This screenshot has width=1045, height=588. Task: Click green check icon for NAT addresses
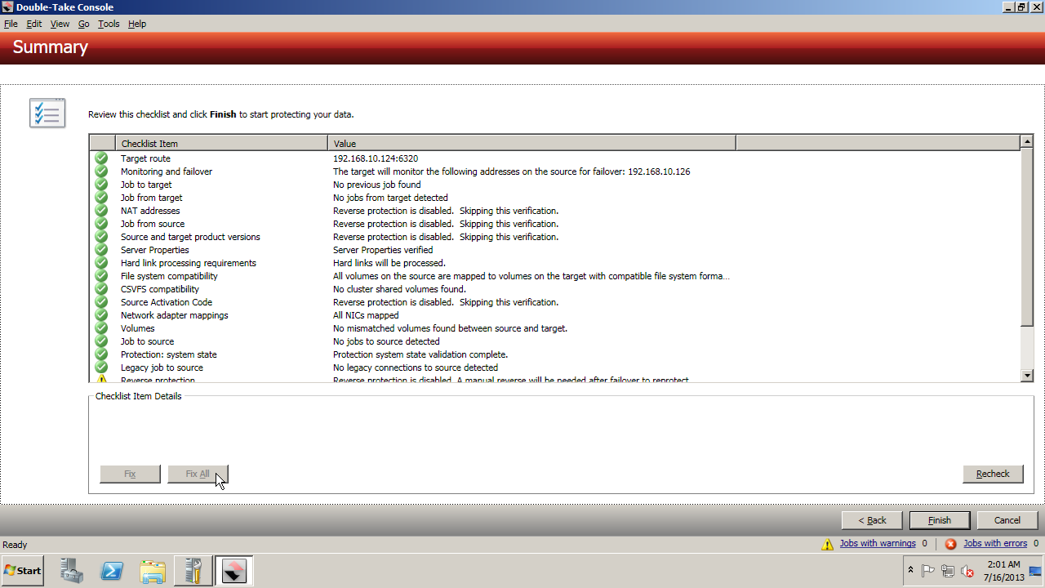click(x=101, y=211)
